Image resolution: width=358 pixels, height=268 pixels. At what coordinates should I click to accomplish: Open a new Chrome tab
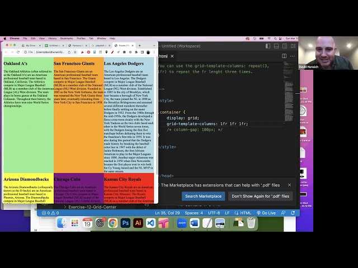click(139, 46)
